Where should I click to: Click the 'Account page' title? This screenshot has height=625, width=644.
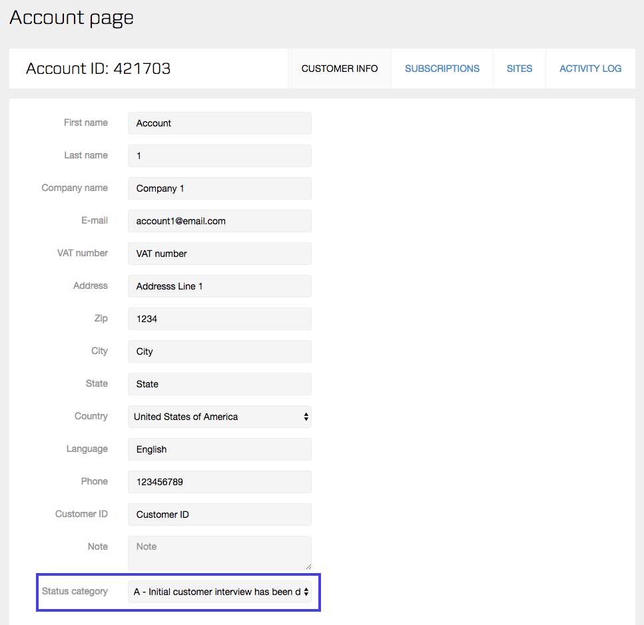pos(71,18)
